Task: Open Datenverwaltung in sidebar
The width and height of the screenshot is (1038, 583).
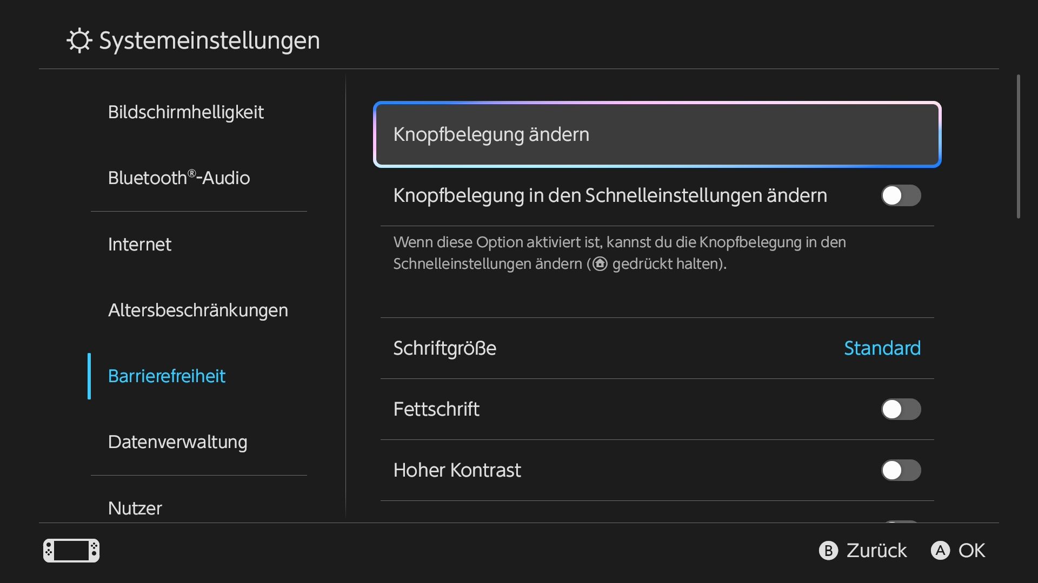Action: point(177,442)
